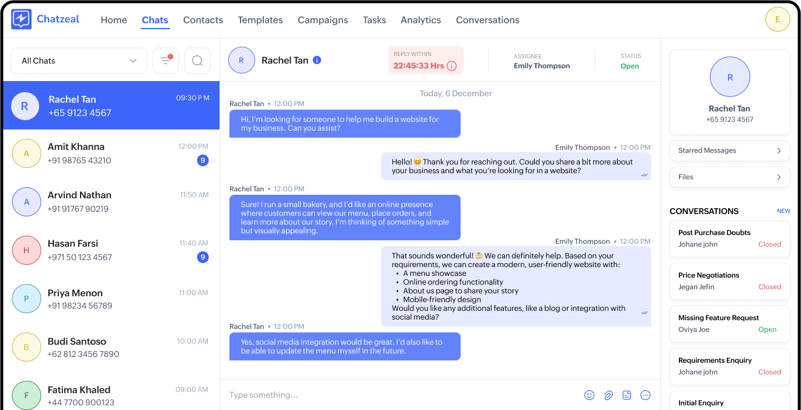Click reply starting 'That sounds wonderful!'
801x410 pixels.
(516, 286)
